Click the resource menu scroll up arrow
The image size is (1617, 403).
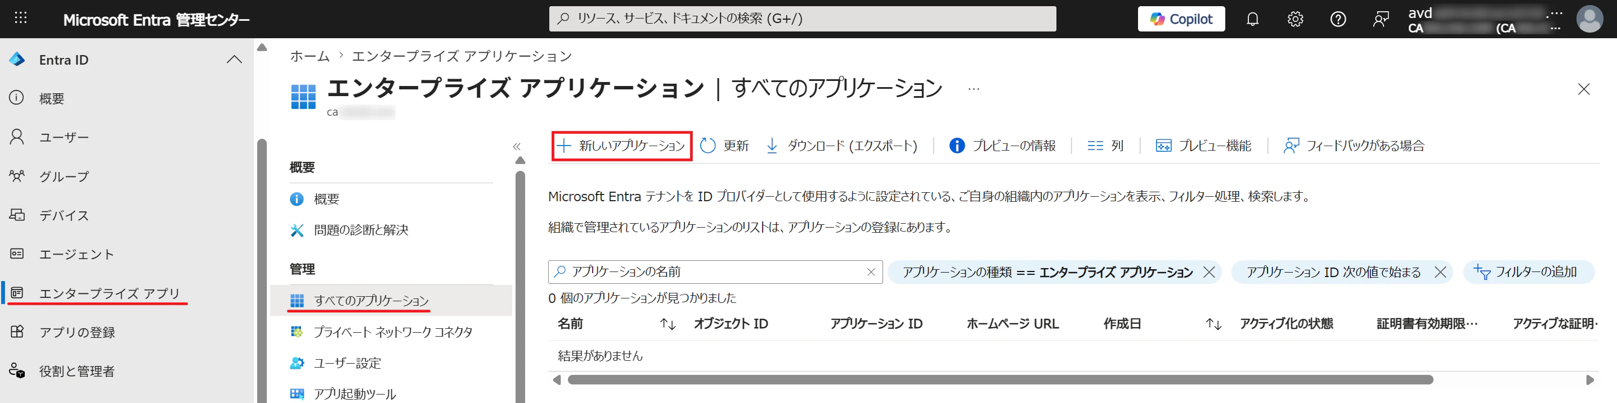click(x=519, y=160)
